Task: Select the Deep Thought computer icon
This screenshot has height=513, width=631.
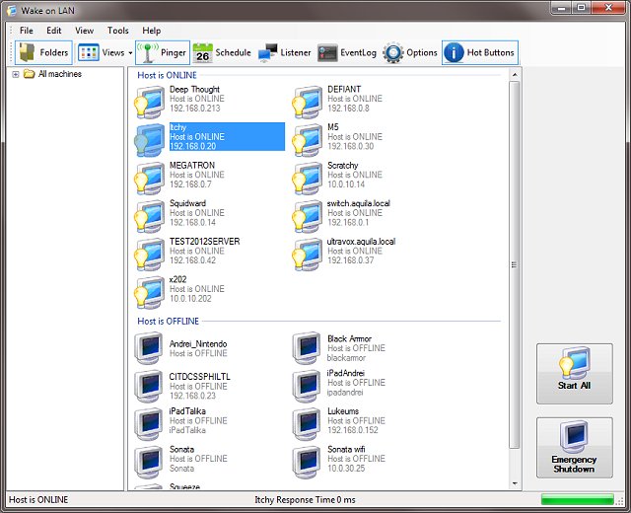Action: click(x=149, y=102)
